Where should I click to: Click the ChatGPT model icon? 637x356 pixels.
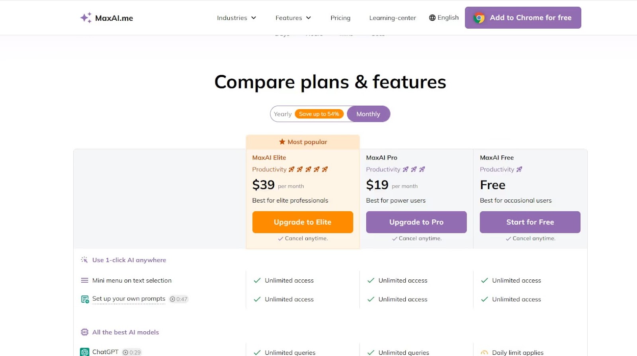tap(84, 352)
